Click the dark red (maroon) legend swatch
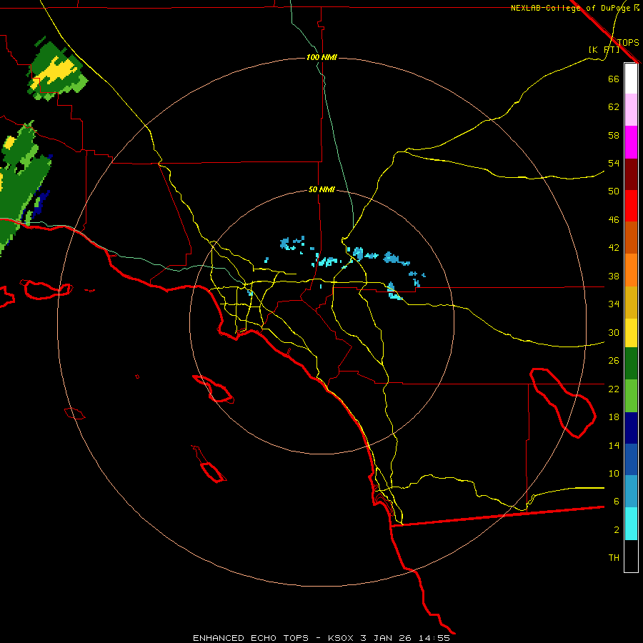This screenshot has width=643, height=643. click(631, 174)
